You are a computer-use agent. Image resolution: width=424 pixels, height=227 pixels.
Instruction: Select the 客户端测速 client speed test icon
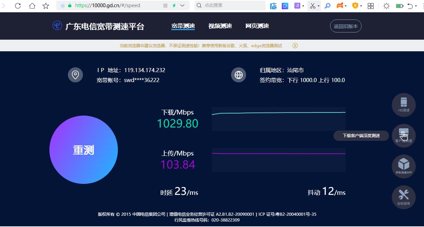tap(403, 135)
